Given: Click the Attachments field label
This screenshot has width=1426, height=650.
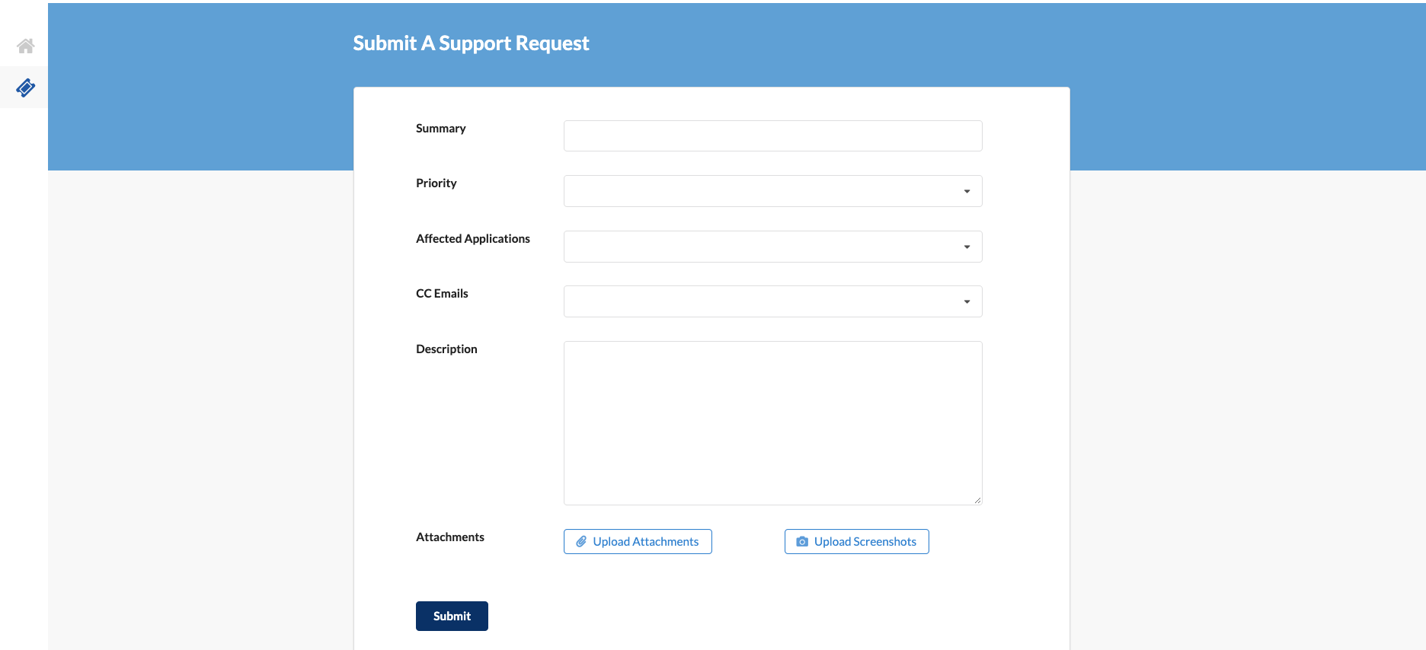Looking at the screenshot, I should [449, 537].
